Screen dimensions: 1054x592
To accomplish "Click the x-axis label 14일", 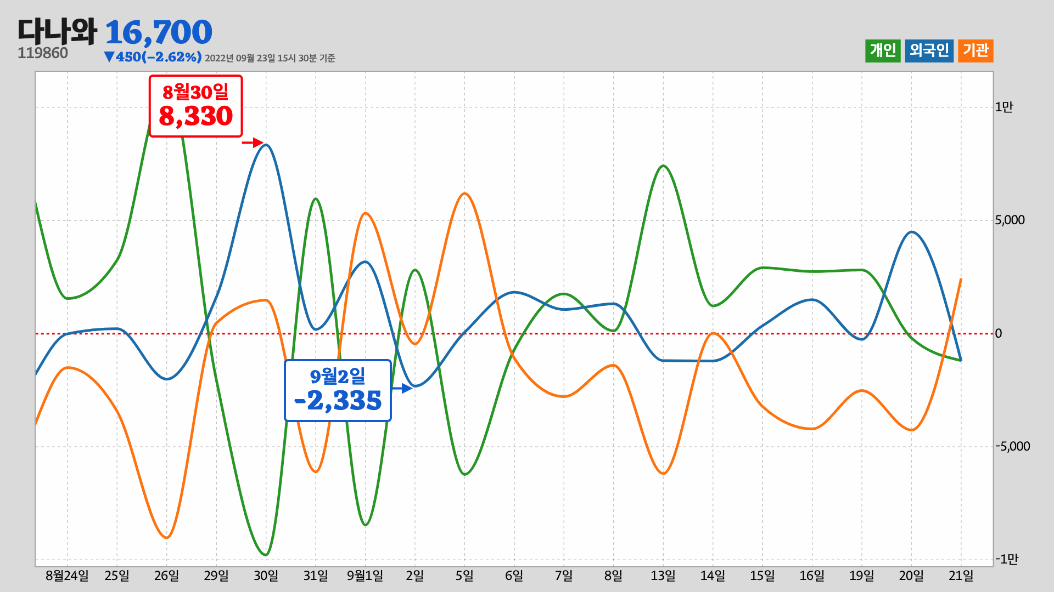I will (x=713, y=576).
